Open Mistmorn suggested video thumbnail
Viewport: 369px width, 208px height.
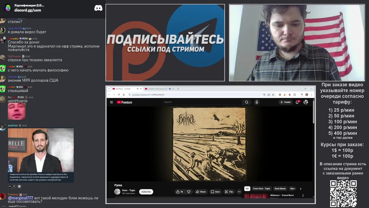pos(257,196)
